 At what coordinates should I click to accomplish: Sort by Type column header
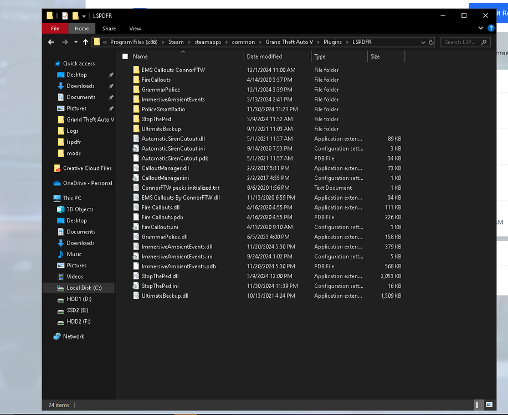click(x=320, y=56)
